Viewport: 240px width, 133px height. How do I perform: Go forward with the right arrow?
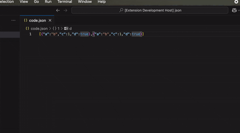pos(65,10)
